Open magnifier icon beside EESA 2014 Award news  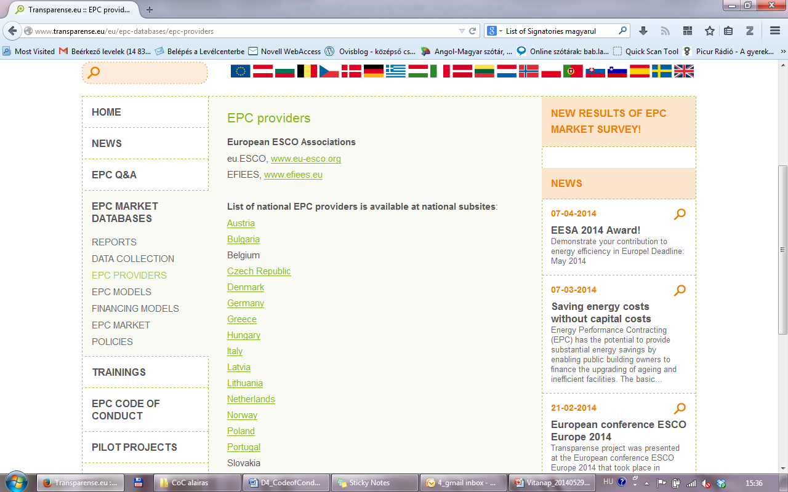(x=680, y=215)
